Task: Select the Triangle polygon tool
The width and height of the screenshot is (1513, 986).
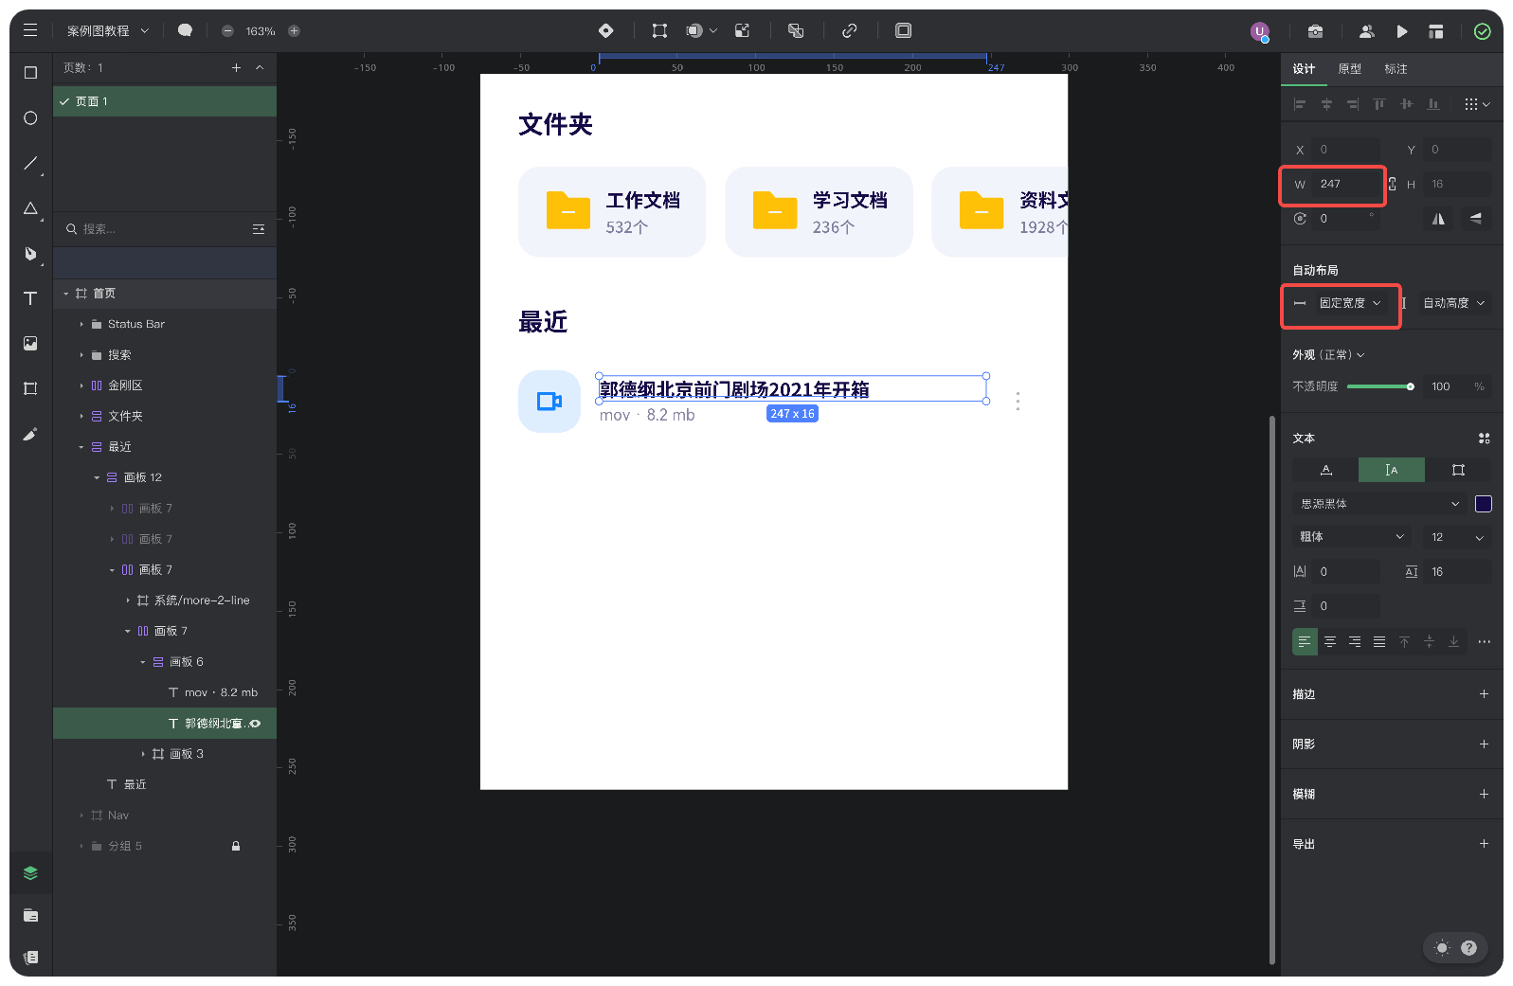Action: (x=30, y=208)
